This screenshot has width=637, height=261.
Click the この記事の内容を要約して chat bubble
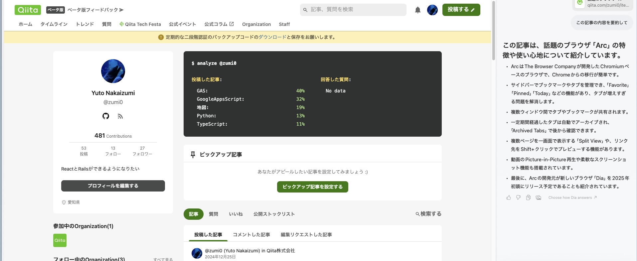click(602, 23)
